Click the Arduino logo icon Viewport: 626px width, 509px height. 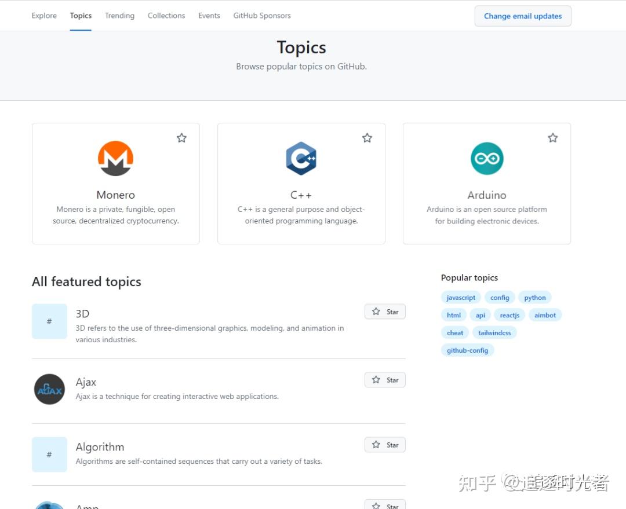tap(486, 158)
